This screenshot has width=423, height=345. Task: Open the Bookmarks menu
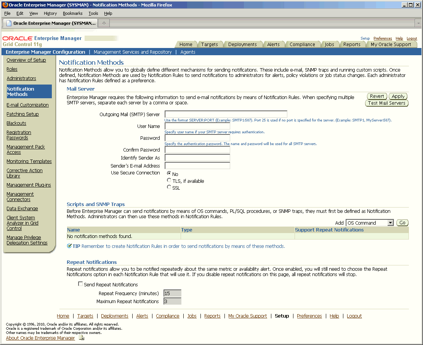click(x=72, y=13)
